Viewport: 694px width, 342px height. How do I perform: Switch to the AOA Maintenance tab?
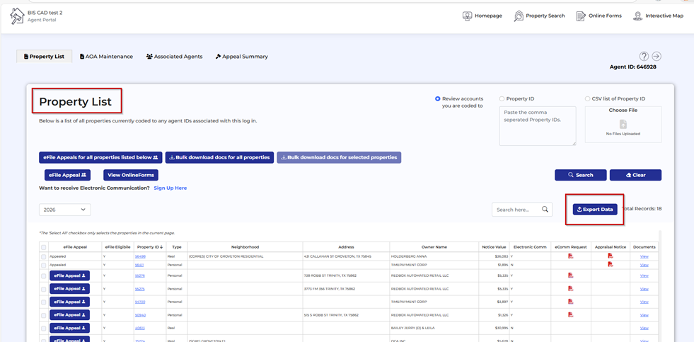(107, 57)
